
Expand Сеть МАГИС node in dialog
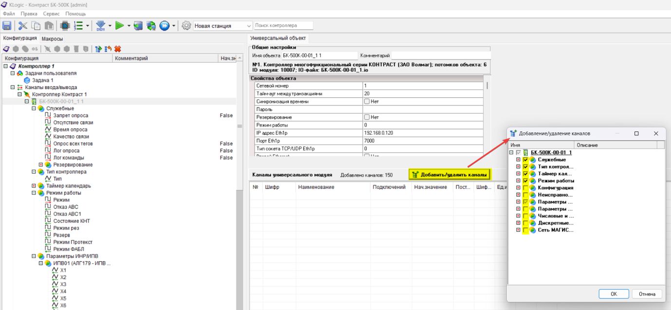[x=518, y=230]
